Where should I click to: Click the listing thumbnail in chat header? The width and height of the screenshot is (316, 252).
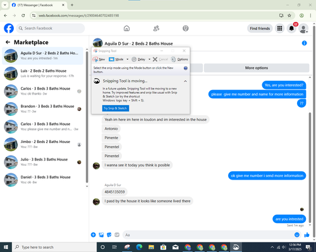pos(98,43)
